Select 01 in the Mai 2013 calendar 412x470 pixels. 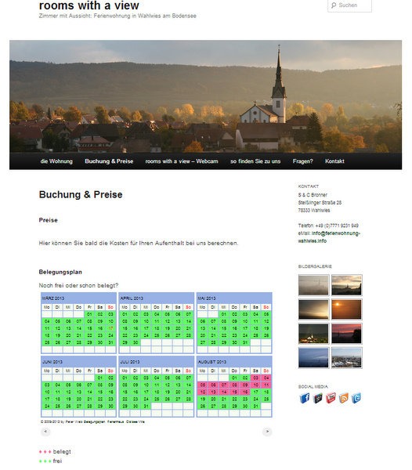coord(223,314)
